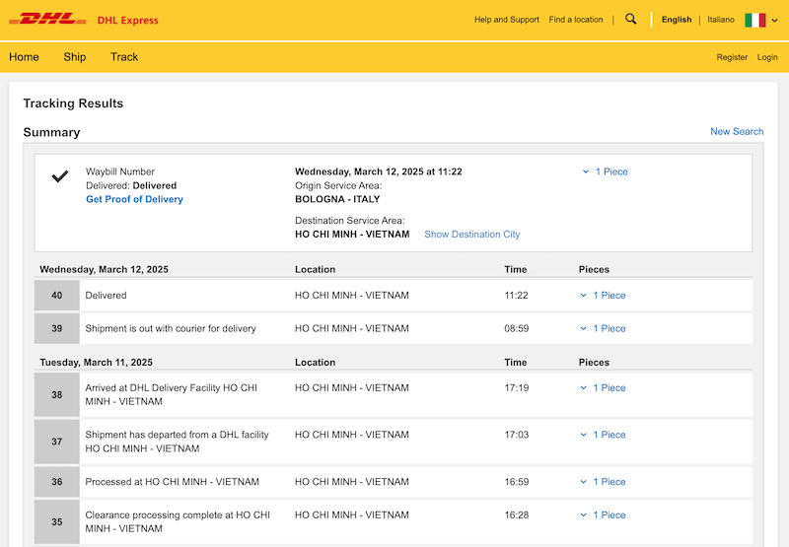Open the Ship menu
This screenshot has height=547, width=789.
coord(75,57)
